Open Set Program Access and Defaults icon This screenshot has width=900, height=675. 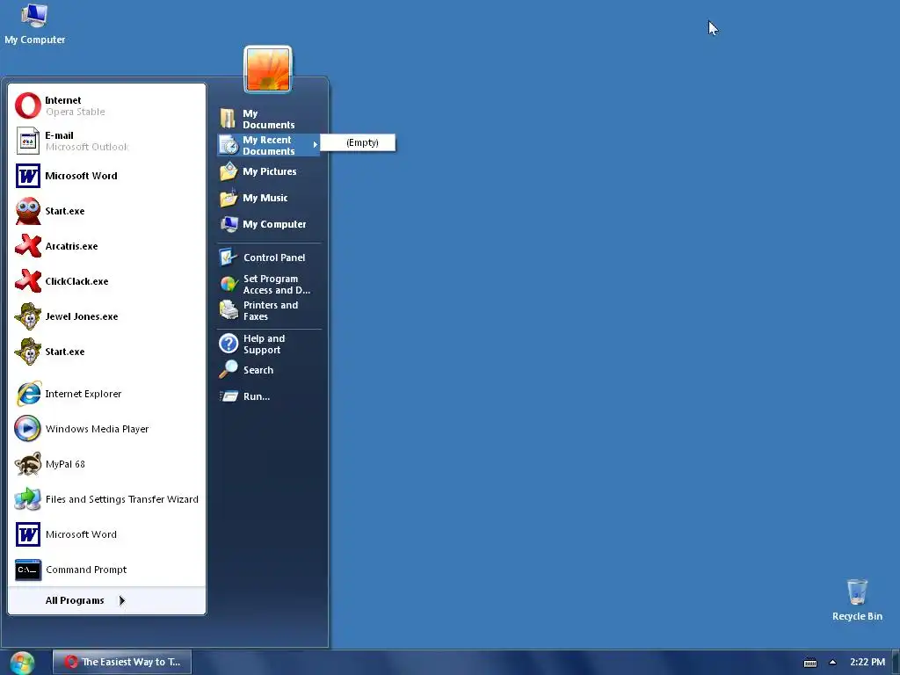(x=229, y=284)
